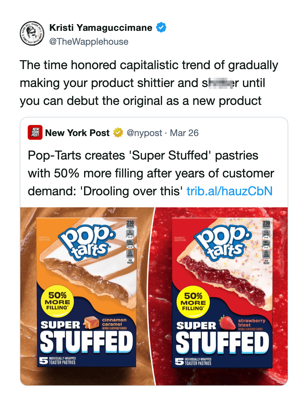Click the yellow 50% More Filling badge on the strawberry box
Image resolution: width=308 pixels, height=406 pixels.
point(193,302)
